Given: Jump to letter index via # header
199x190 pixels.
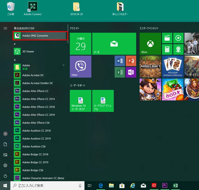Looking at the screenshot, I should [x=15, y=44].
